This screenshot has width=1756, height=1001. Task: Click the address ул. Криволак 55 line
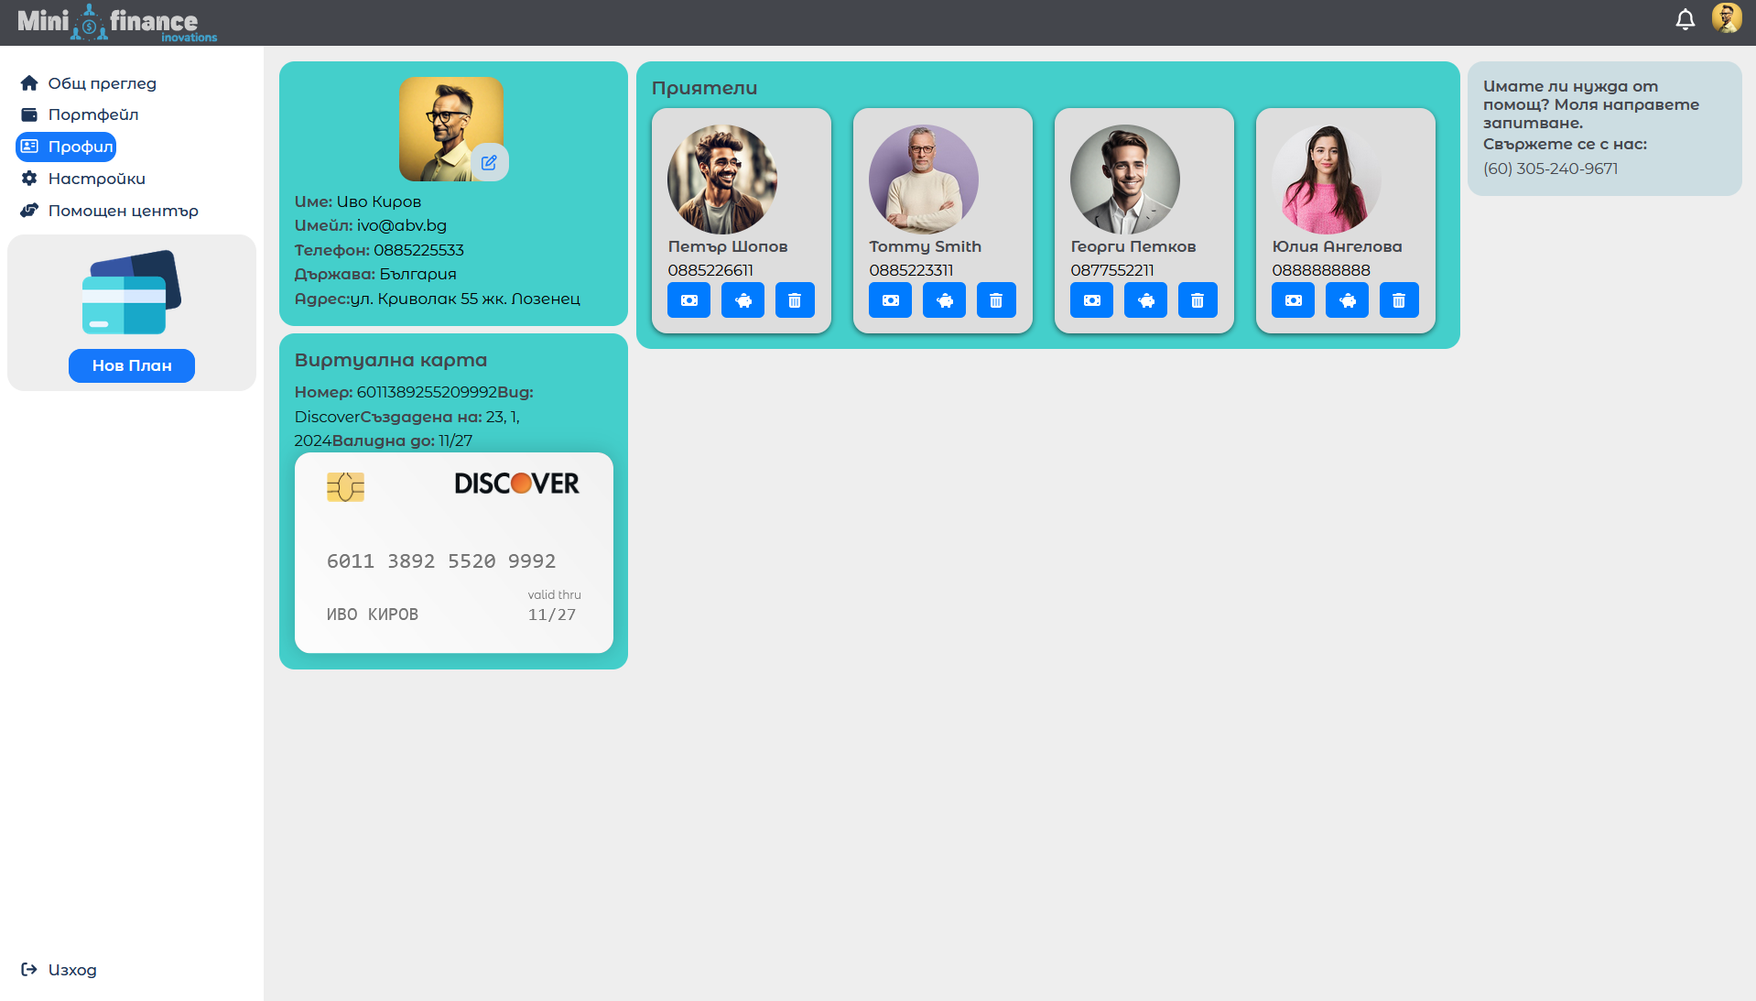click(x=438, y=299)
